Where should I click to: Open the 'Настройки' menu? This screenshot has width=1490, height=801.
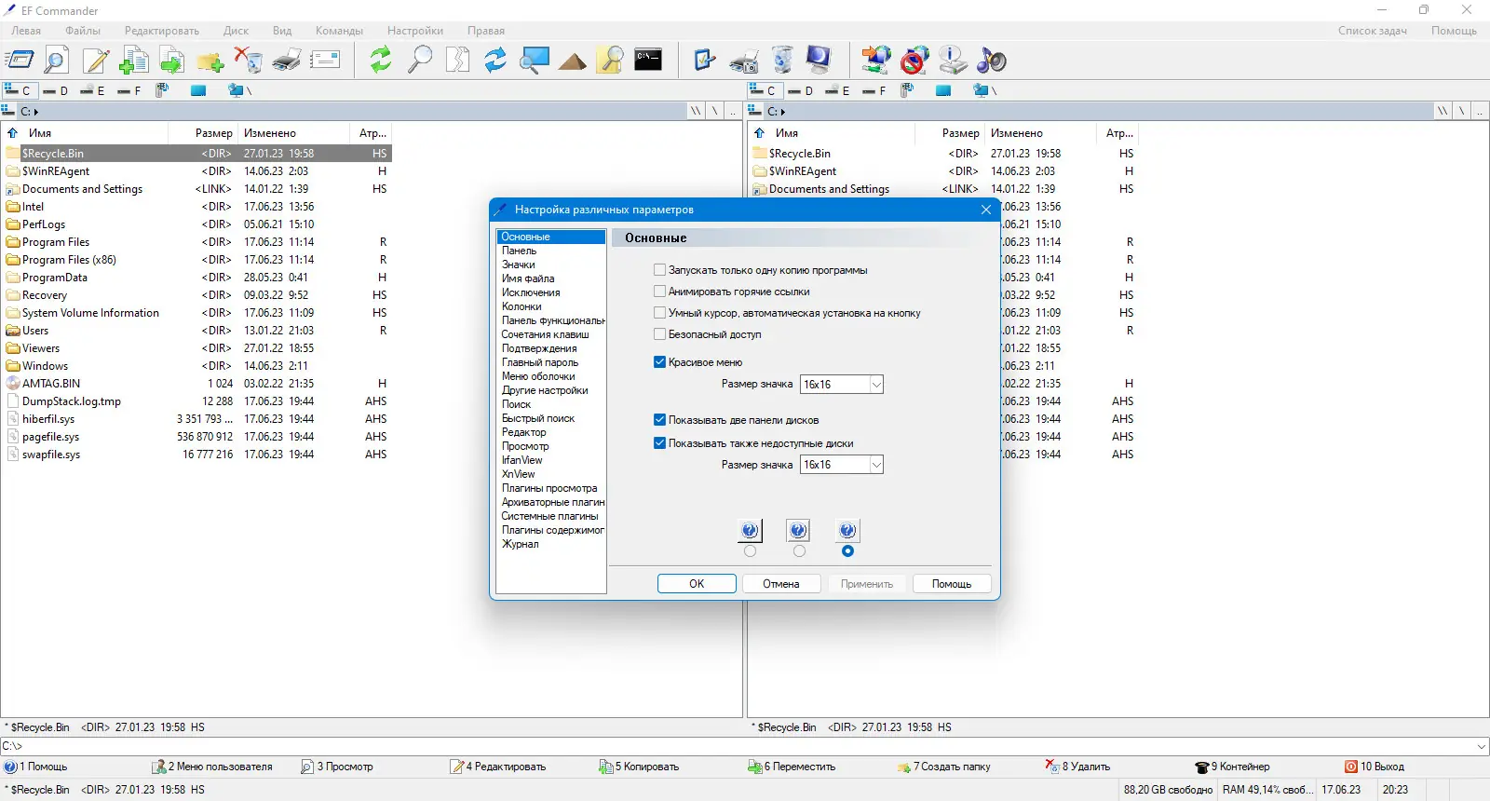(415, 31)
